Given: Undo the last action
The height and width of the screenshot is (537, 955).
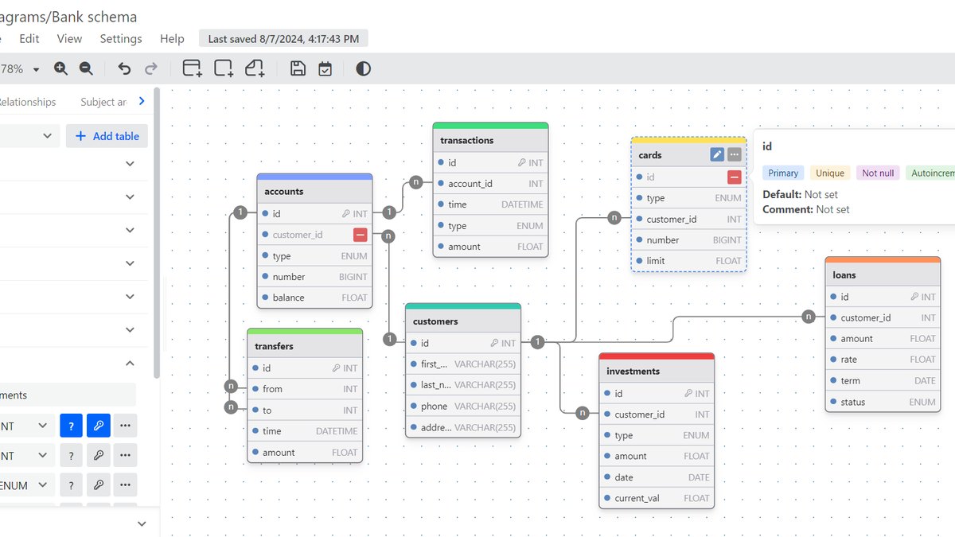Looking at the screenshot, I should [124, 69].
